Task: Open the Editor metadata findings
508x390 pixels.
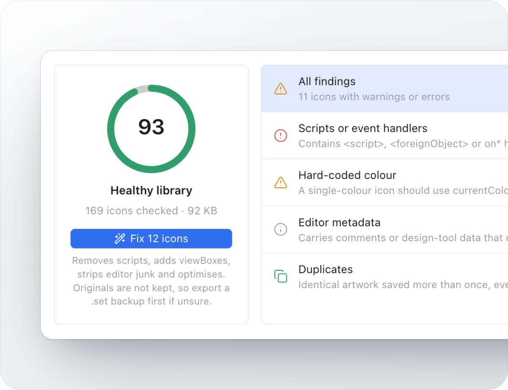Action: coord(384,230)
